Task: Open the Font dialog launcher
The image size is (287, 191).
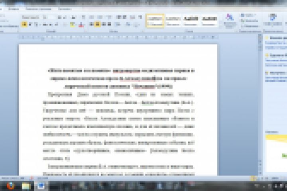Action: [85, 31]
